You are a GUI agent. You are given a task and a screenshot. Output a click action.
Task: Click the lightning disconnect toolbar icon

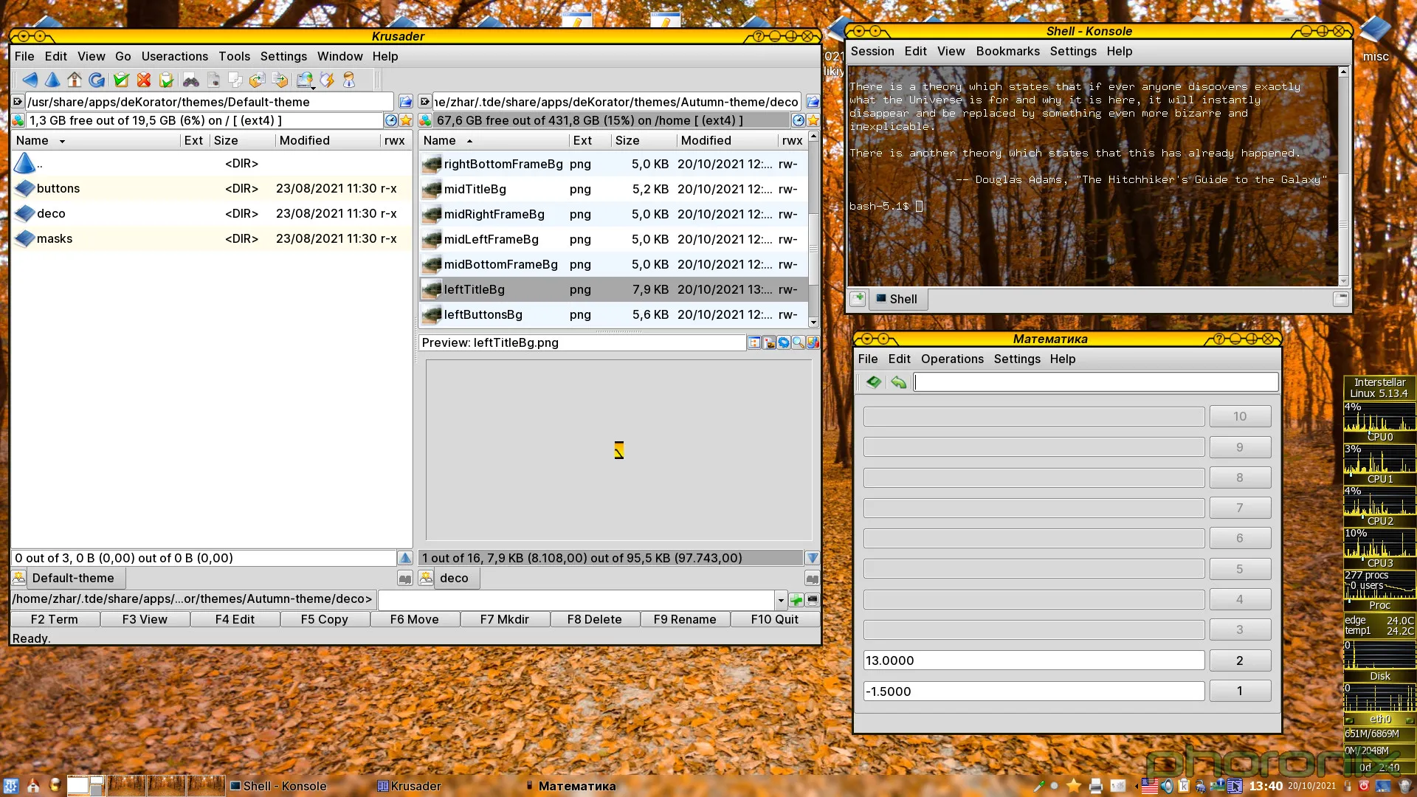click(x=327, y=80)
